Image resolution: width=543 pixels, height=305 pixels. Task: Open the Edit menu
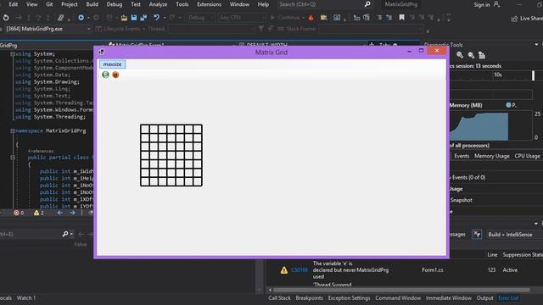[14, 4]
